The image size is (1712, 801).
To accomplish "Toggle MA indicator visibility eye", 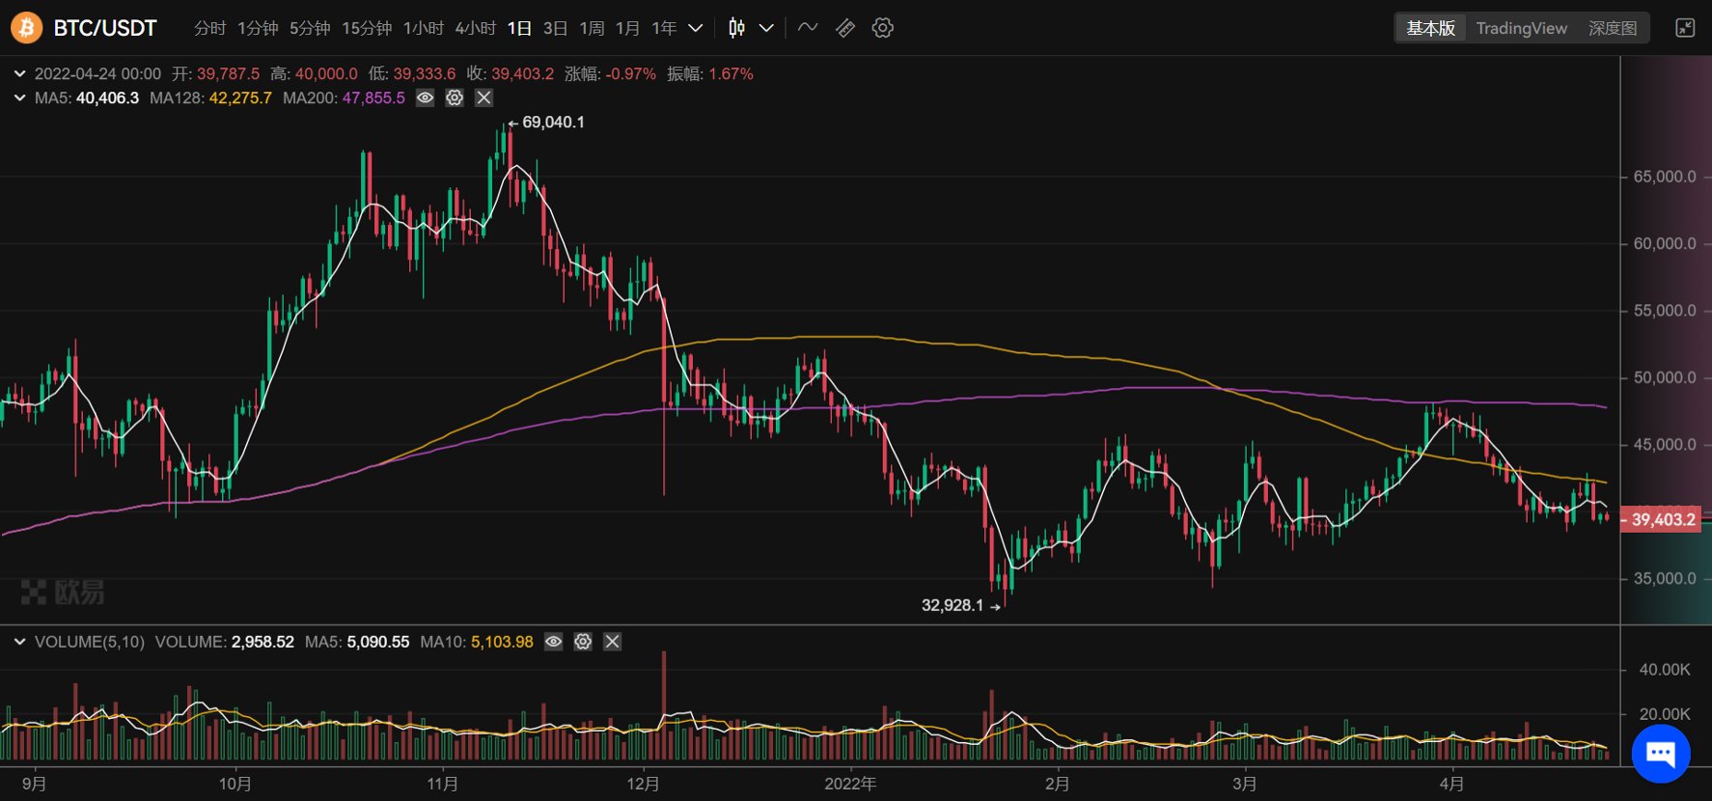I will tap(425, 97).
